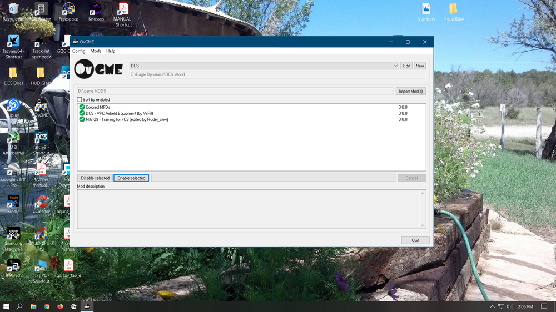Select MANUAL - Shortcut PDF icon

[x=123, y=15]
